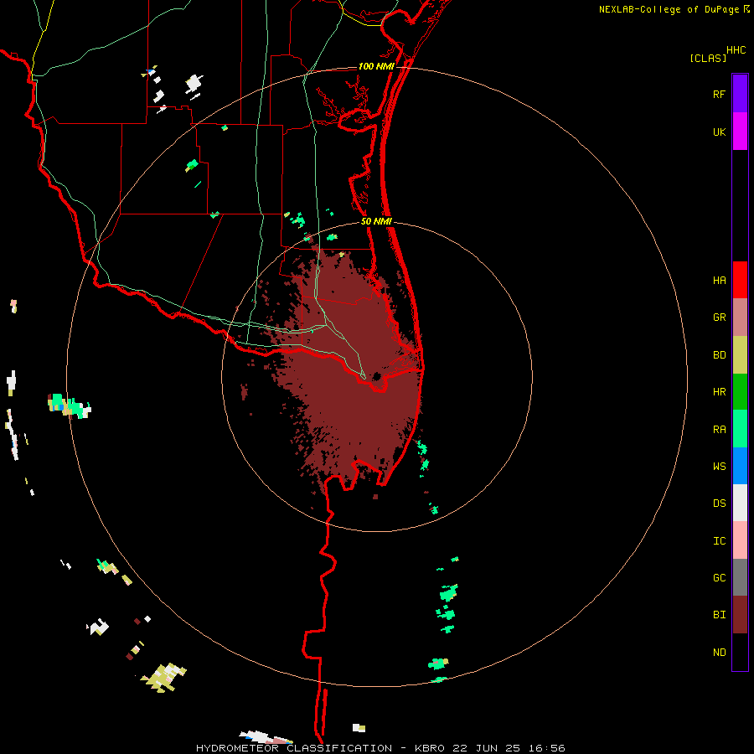The image size is (754, 754).
Task: Select the BD legend label
Action: click(x=719, y=355)
